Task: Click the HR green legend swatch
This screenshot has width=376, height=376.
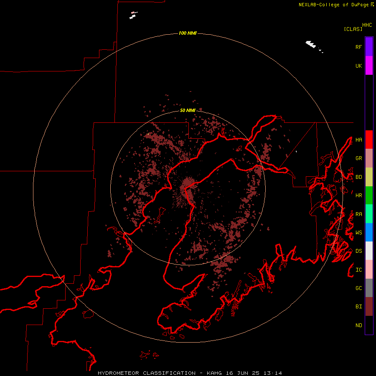Action: click(369, 196)
